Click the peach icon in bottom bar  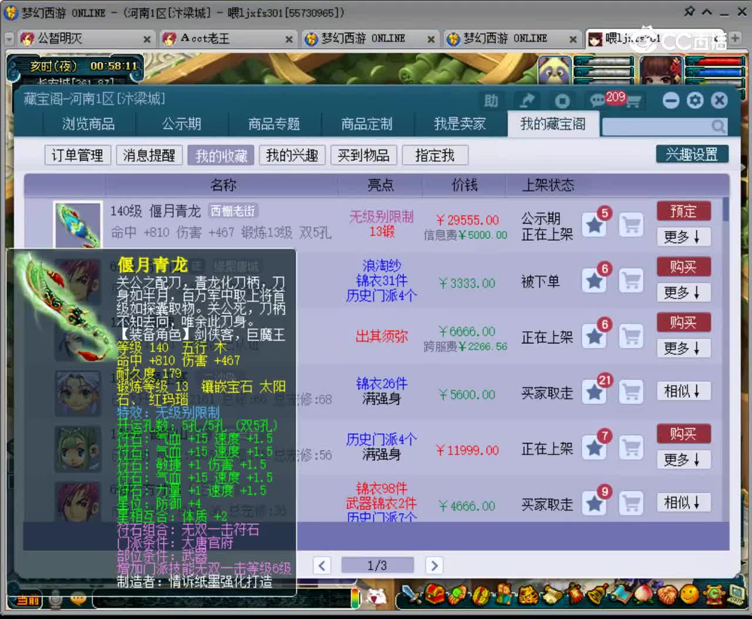pos(643,595)
